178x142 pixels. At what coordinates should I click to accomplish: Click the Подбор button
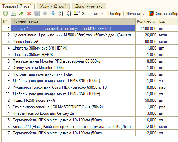coord(115,14)
